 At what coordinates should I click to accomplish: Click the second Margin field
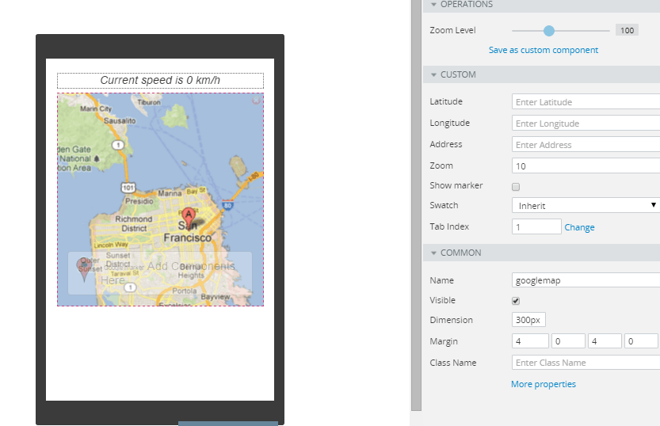coord(568,341)
